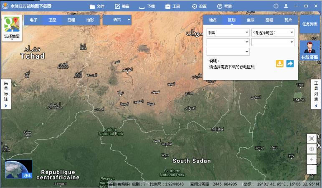Open the 工具列表 tool list panel

click(x=316, y=94)
